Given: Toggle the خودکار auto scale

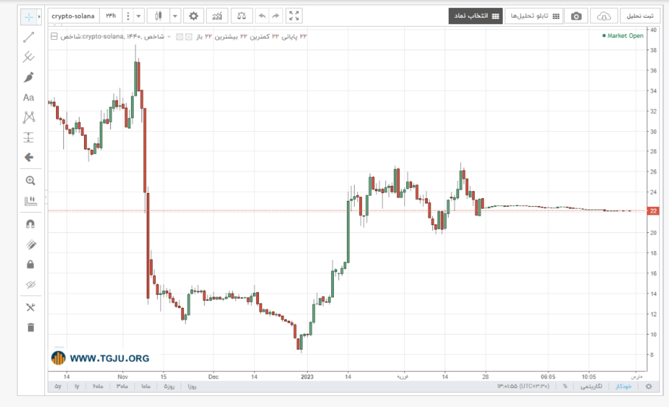Looking at the screenshot, I should pyautogui.click(x=623, y=386).
